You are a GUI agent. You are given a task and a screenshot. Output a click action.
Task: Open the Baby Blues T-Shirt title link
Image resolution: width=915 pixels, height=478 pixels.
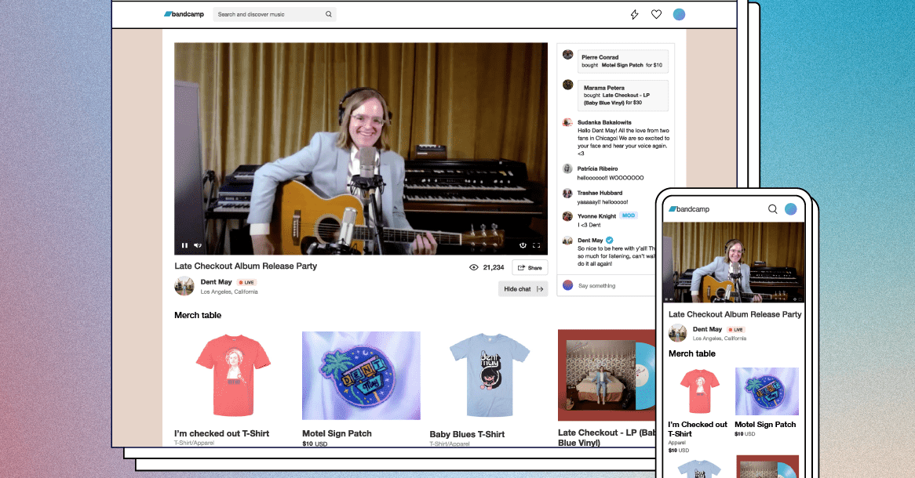[467, 434]
